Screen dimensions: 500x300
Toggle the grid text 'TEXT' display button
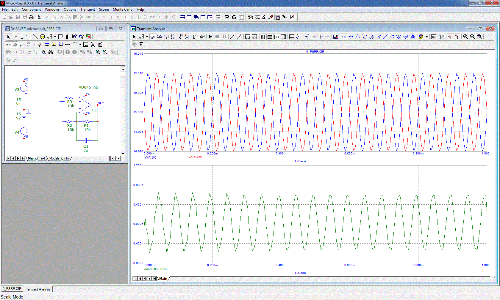(8, 45)
